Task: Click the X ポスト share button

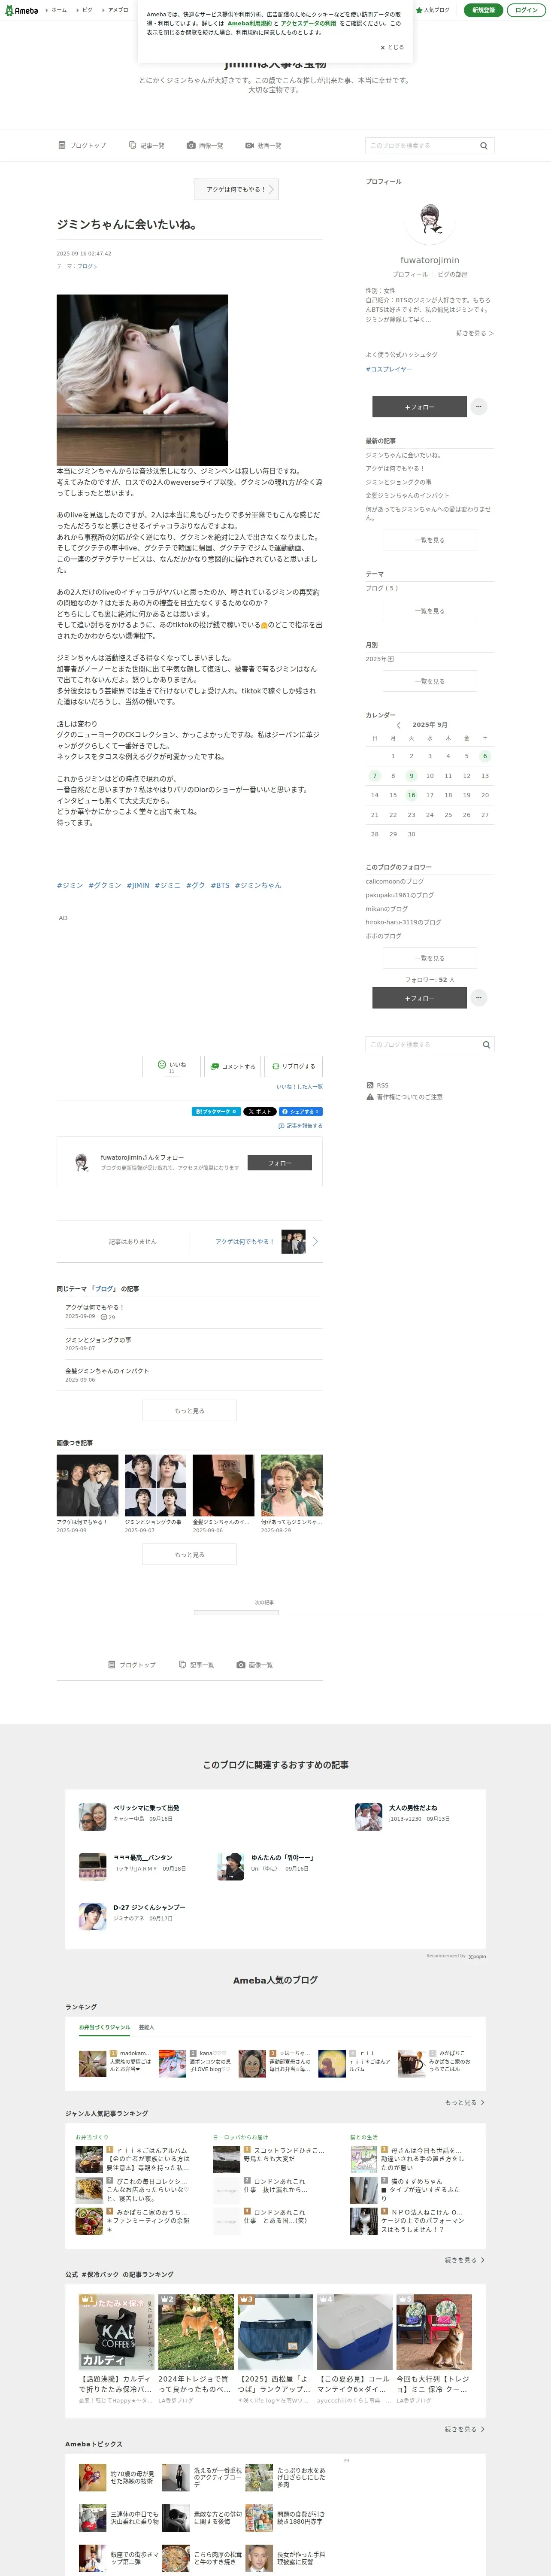Action: 260,1111
